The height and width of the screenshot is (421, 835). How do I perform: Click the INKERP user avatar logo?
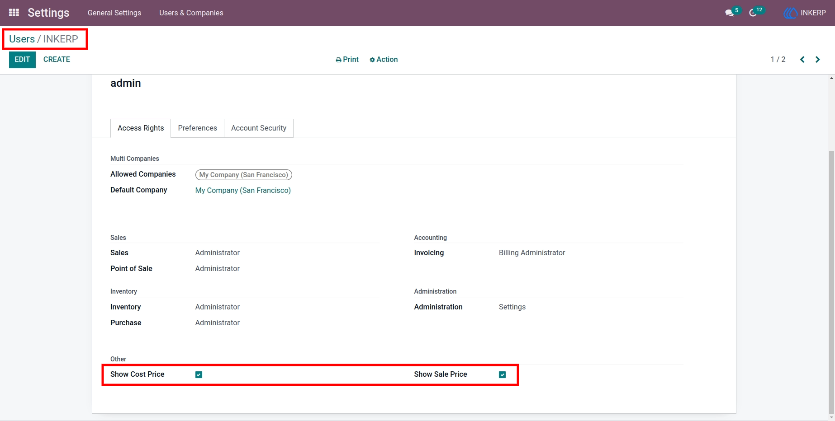tap(790, 13)
